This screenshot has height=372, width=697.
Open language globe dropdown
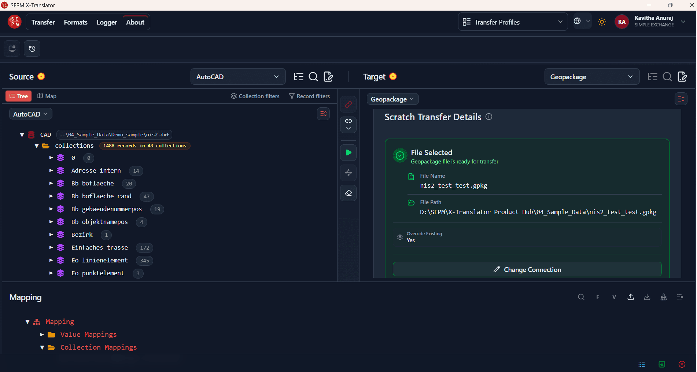[x=582, y=21]
